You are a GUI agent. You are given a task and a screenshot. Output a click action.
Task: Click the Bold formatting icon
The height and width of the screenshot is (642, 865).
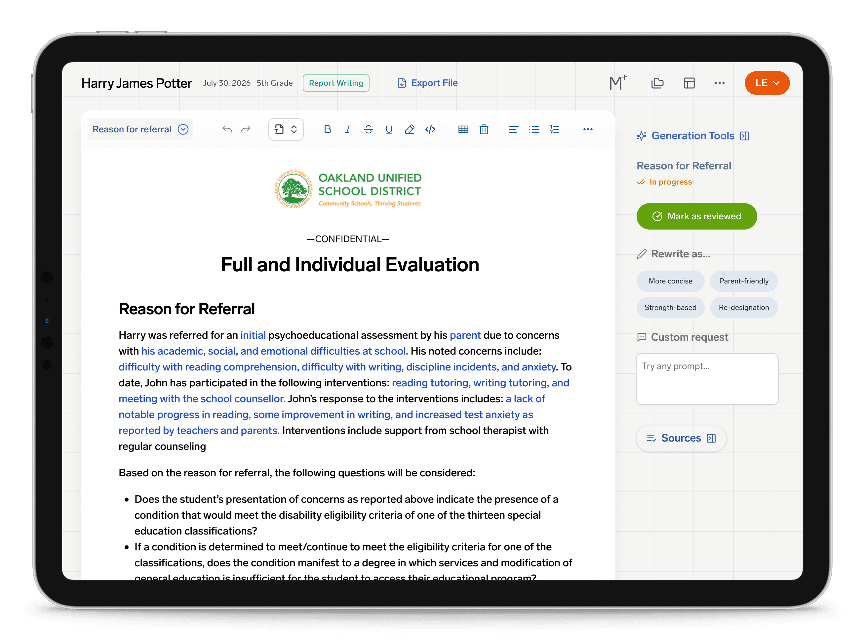(x=327, y=129)
